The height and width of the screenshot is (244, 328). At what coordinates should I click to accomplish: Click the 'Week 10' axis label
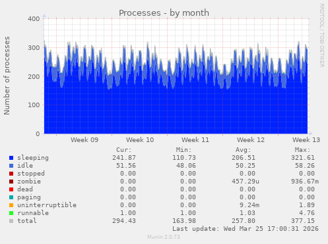(x=140, y=140)
